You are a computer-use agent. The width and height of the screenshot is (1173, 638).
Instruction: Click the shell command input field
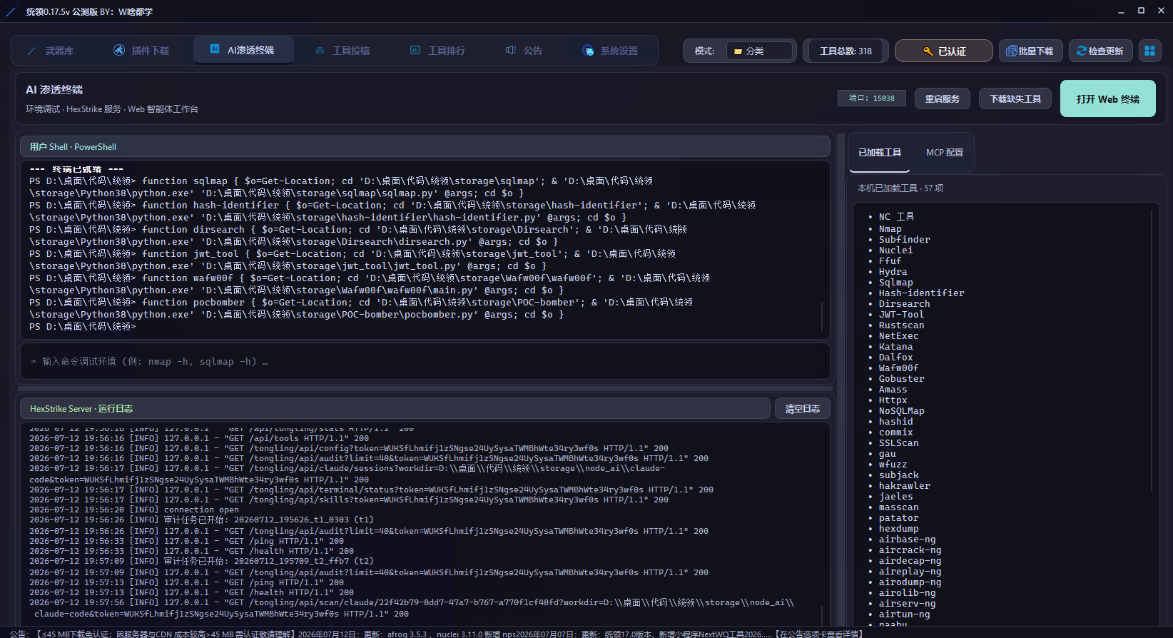tap(425, 362)
